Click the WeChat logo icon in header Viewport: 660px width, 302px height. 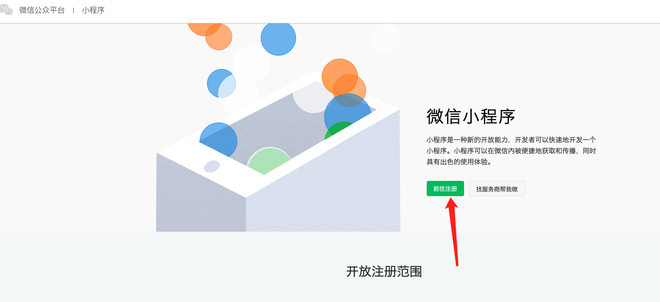(x=6, y=10)
